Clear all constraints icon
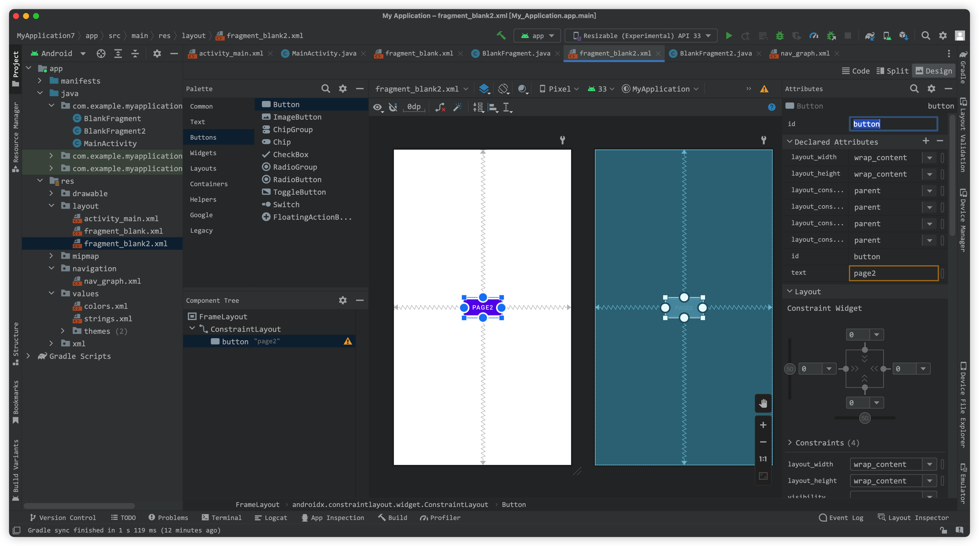This screenshot has width=979, height=546. [440, 108]
